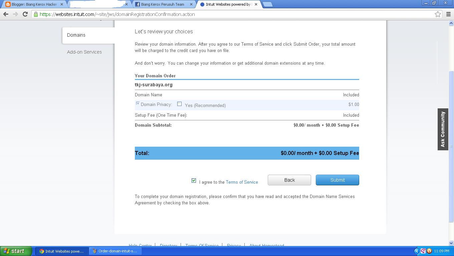Image resolution: width=454 pixels, height=256 pixels.
Task: Close the Biang Kerox Perusuh Team tab
Action: pyautogui.click(x=191, y=4)
